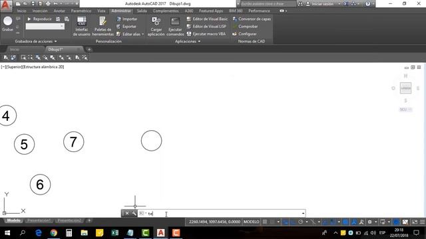
Task: Click the Grabar record button
Action: click(7, 24)
